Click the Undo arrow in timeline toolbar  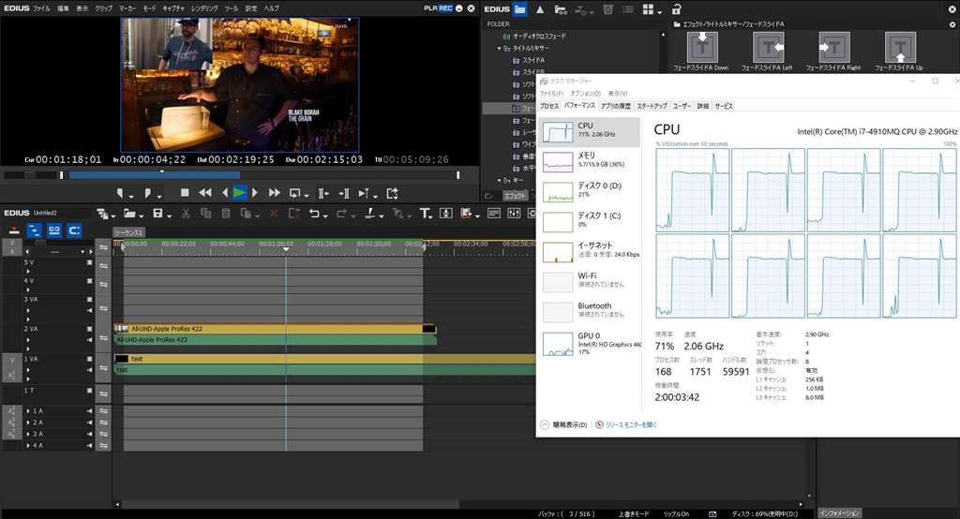313,214
